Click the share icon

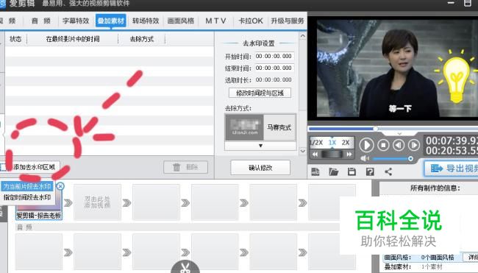point(388,171)
